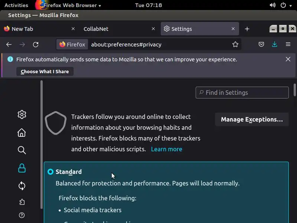
Task: Open the Learn more link
Action: [167, 149]
